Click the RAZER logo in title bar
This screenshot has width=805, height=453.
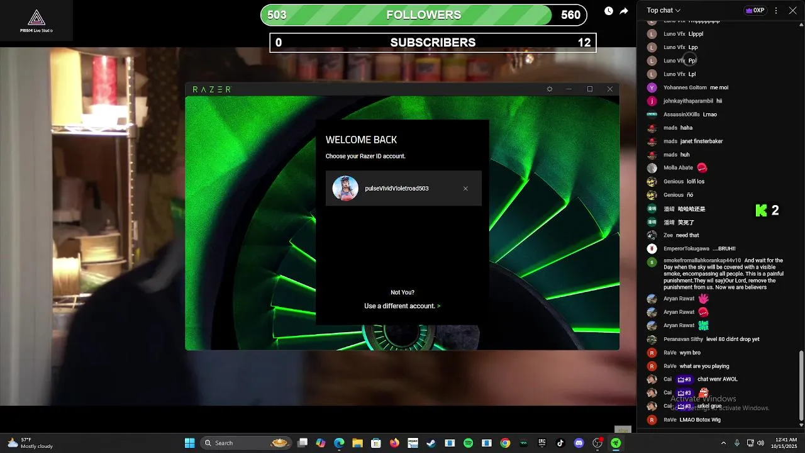211,89
